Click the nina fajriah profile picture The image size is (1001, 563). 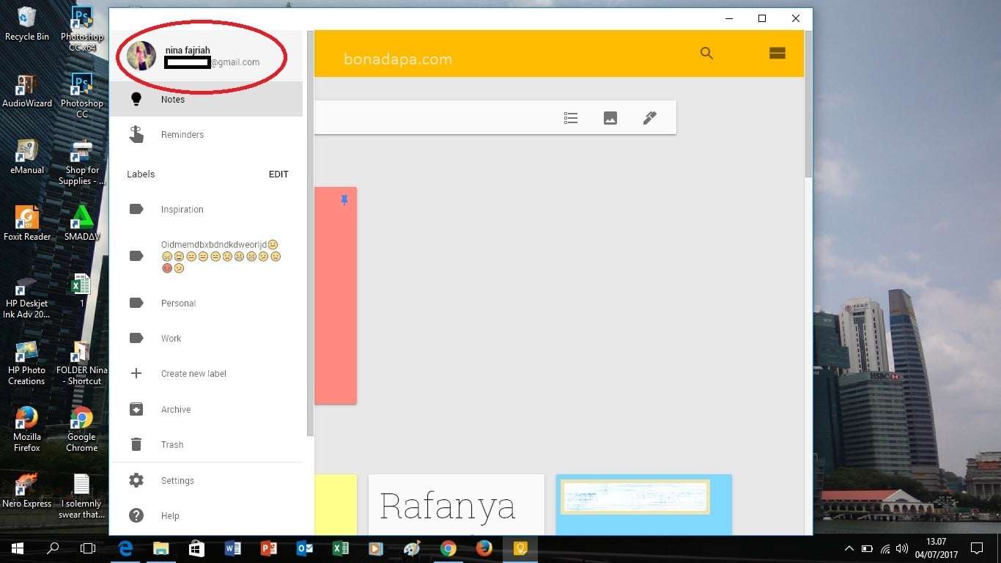pyautogui.click(x=141, y=56)
